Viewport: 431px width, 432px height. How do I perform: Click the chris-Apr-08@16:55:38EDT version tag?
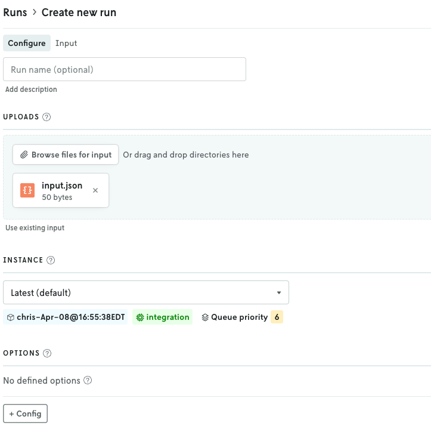pyautogui.click(x=66, y=317)
